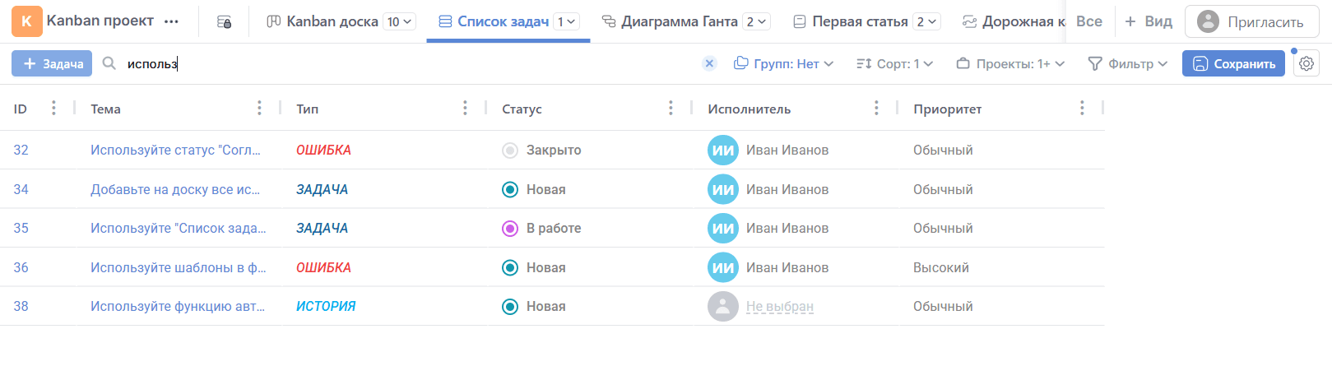Open column menu for Приоритет header
The image size is (1332, 366).
point(1082,109)
